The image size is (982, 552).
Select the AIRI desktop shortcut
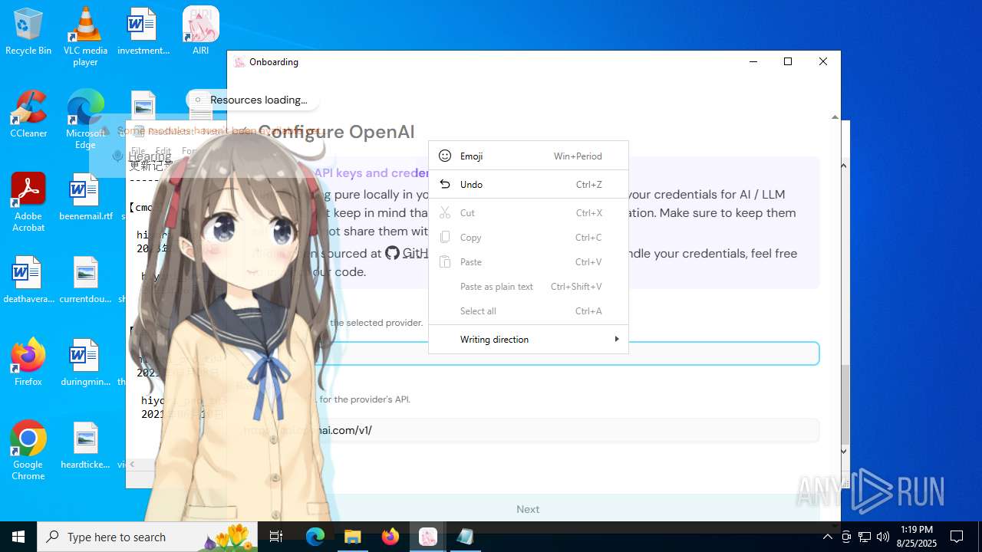point(201,32)
